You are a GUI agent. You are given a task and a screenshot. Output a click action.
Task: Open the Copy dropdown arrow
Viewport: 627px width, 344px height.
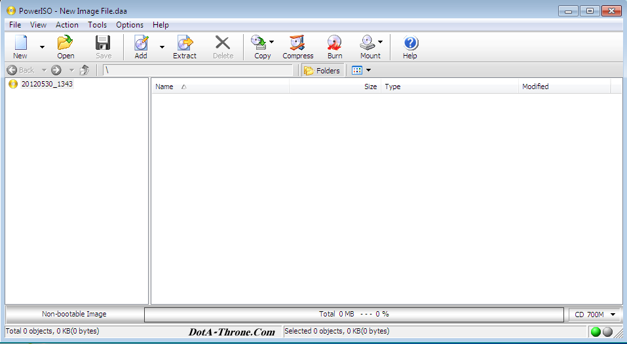(271, 41)
